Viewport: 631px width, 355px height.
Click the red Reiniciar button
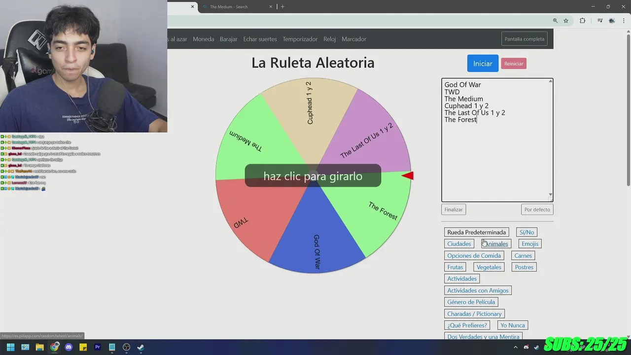pos(514,64)
